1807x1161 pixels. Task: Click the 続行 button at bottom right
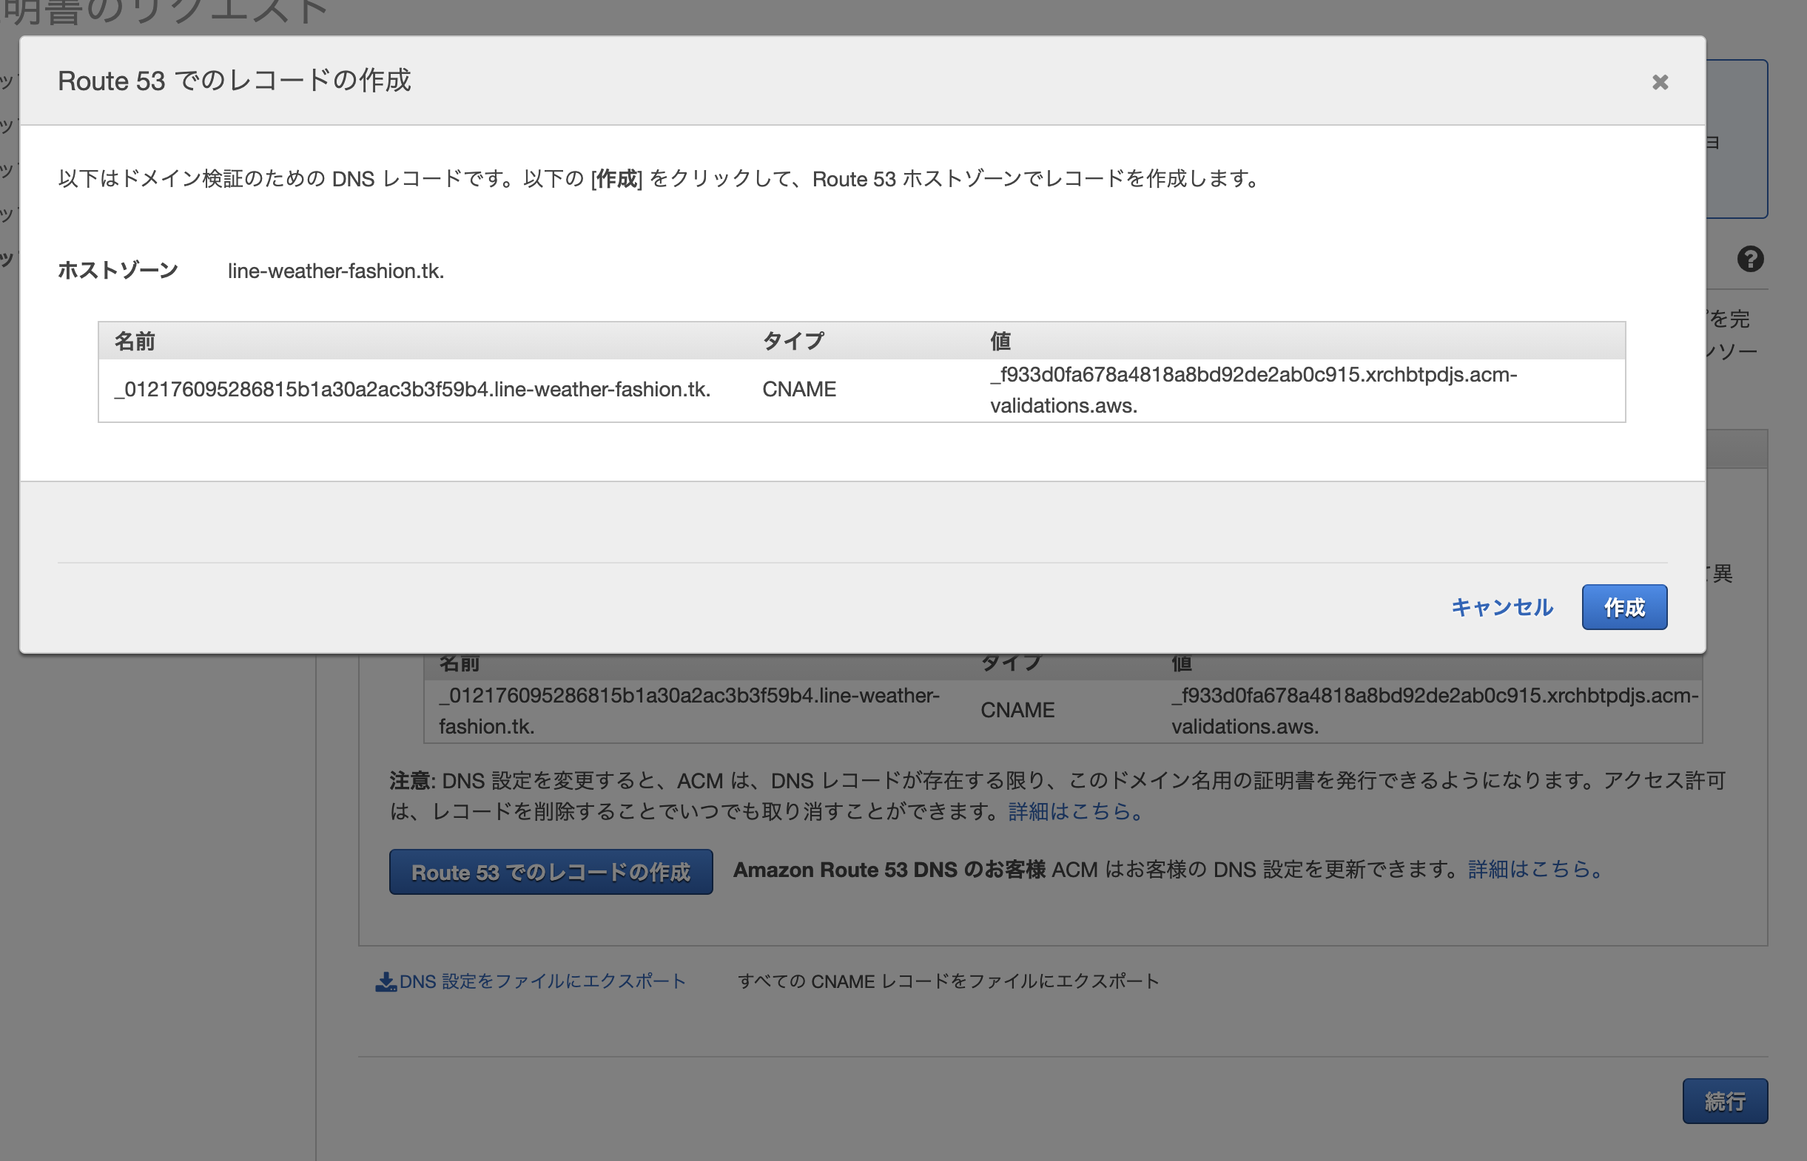coord(1725,1100)
